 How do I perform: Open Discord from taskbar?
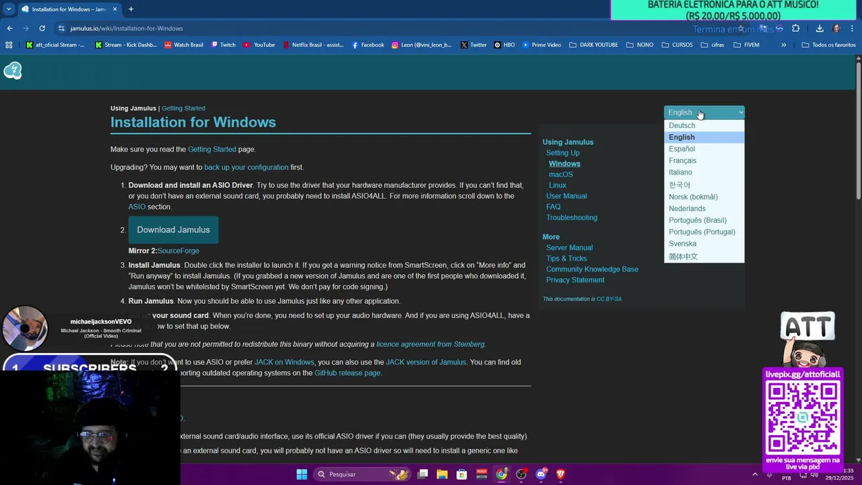[x=541, y=474]
